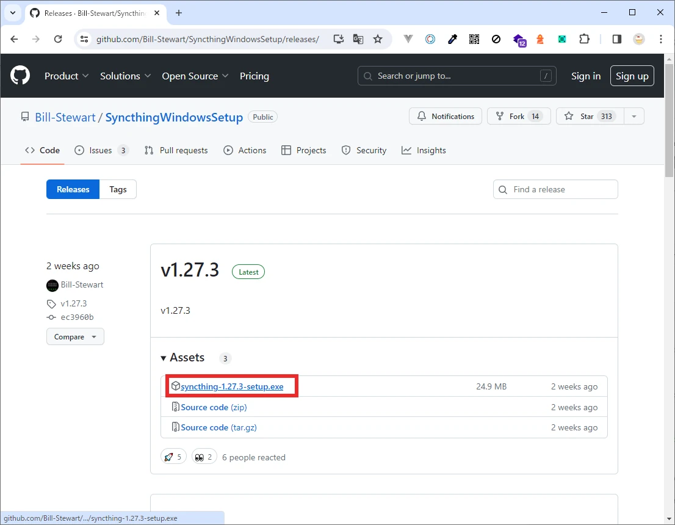Go to Pull requests tab

pyautogui.click(x=176, y=150)
